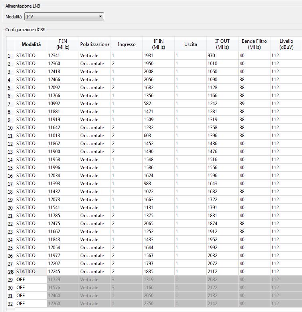Click the Polarizzazione column header
Image resolution: width=302 pixels, height=312 pixels.
pos(95,44)
